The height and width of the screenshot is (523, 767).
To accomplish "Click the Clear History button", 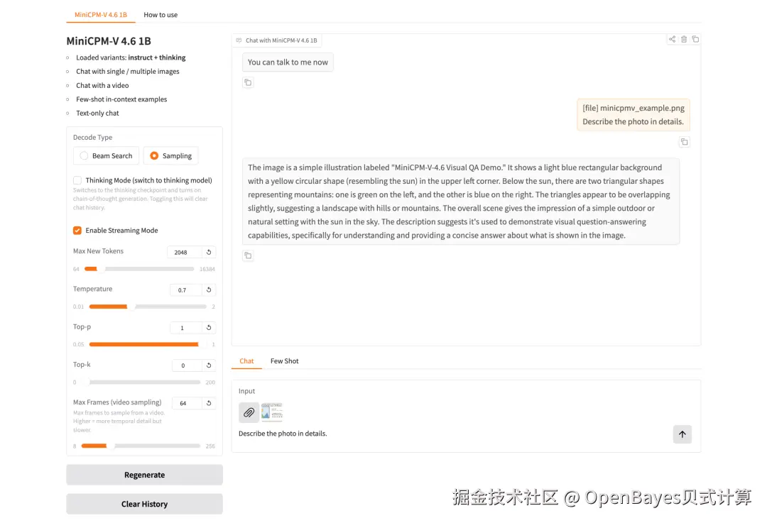I will point(144,504).
